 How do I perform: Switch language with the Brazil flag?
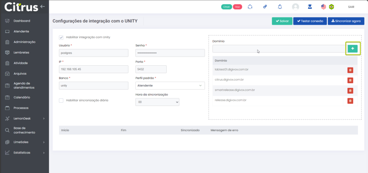pos(331,7)
